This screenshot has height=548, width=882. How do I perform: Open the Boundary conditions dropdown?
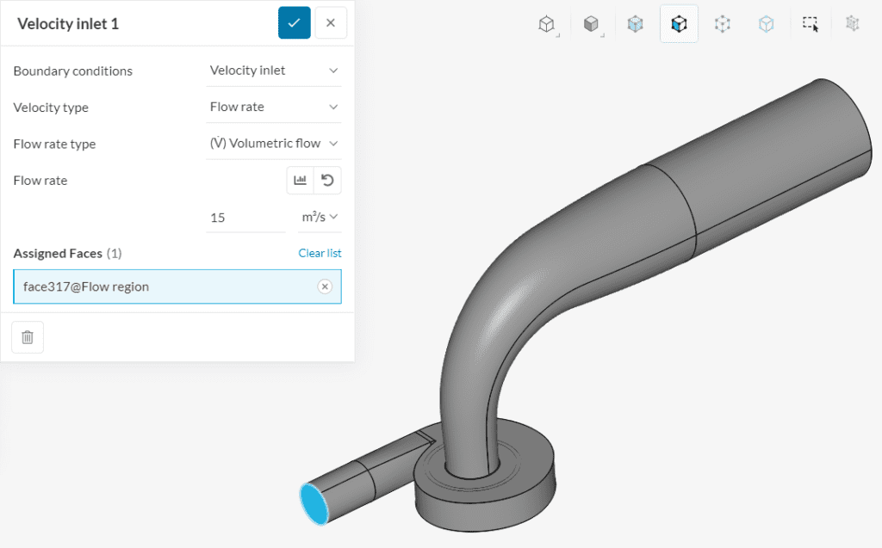tap(273, 70)
